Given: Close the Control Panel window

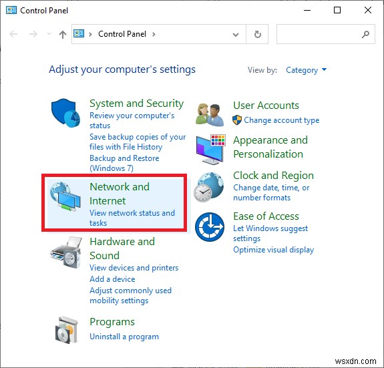Looking at the screenshot, I should 368,10.
